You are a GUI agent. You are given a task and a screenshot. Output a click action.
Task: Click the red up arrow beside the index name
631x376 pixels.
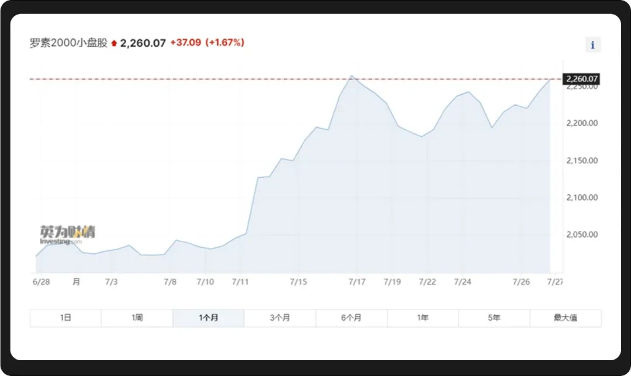(114, 43)
